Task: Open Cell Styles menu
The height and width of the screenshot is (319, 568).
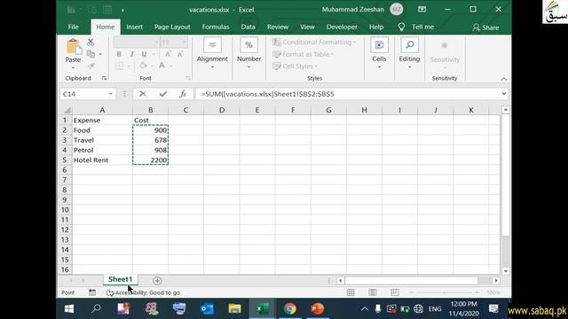Action: [295, 66]
